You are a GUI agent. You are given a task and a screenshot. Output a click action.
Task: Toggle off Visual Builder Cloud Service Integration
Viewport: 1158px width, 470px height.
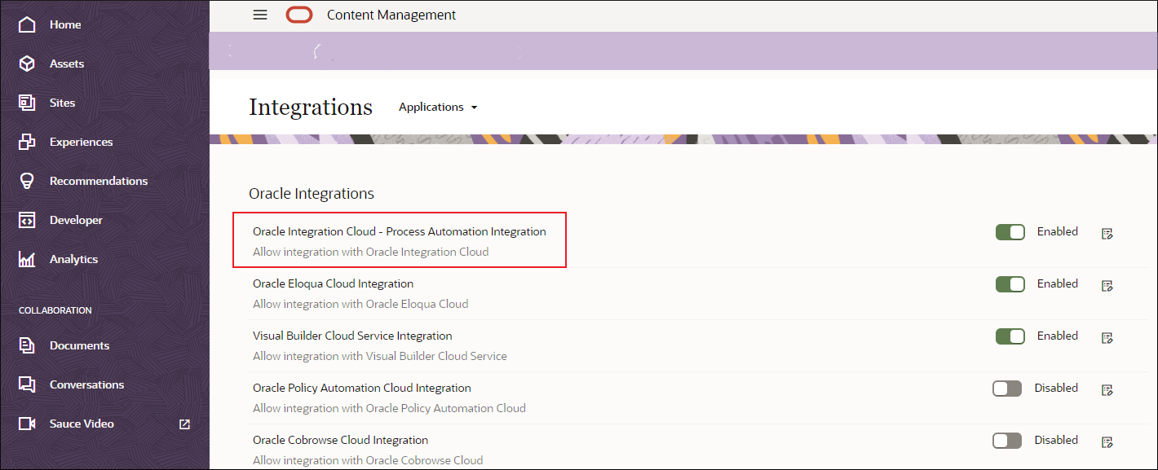(x=1010, y=336)
